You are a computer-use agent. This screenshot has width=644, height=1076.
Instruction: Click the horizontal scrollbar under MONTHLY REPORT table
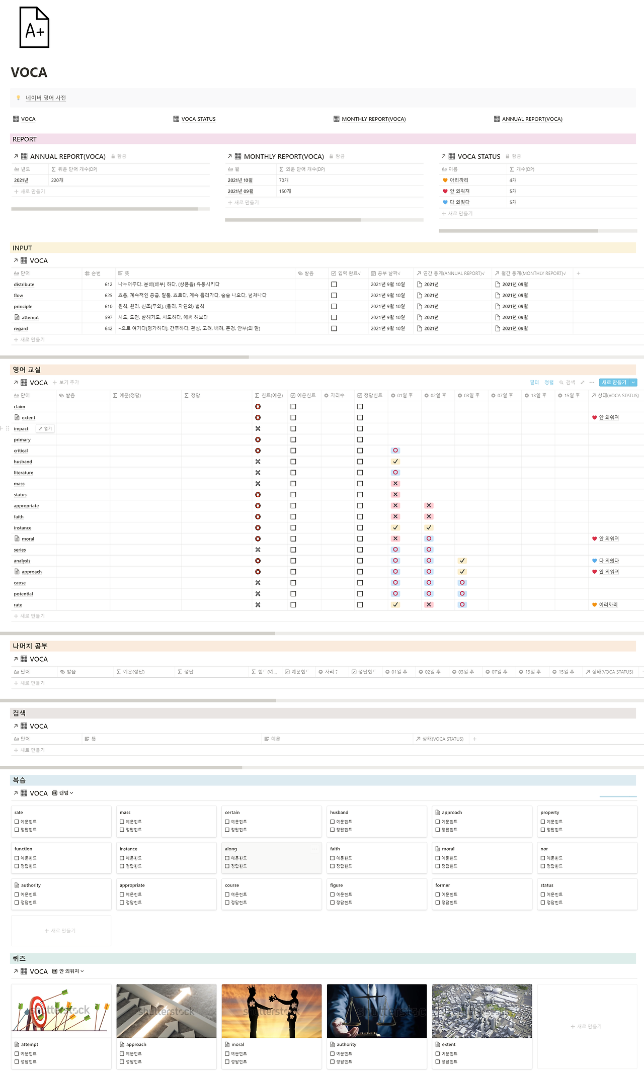pos(293,220)
